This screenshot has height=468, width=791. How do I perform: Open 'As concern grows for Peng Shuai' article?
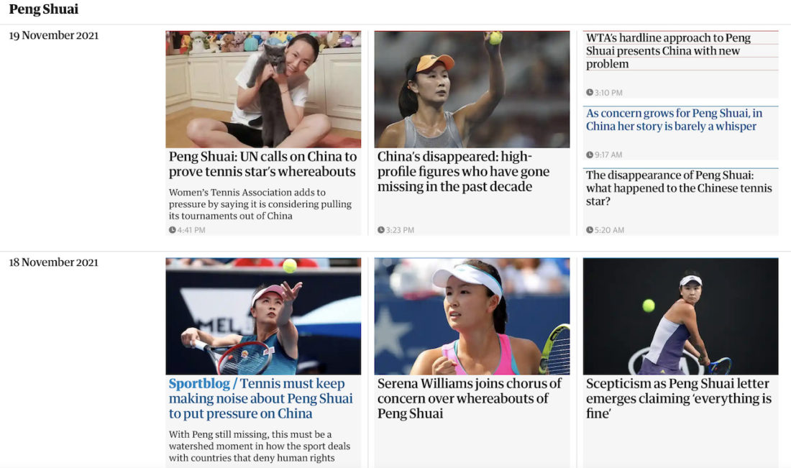pyautogui.click(x=674, y=119)
